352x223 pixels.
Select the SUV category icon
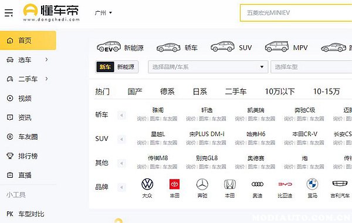(222, 46)
